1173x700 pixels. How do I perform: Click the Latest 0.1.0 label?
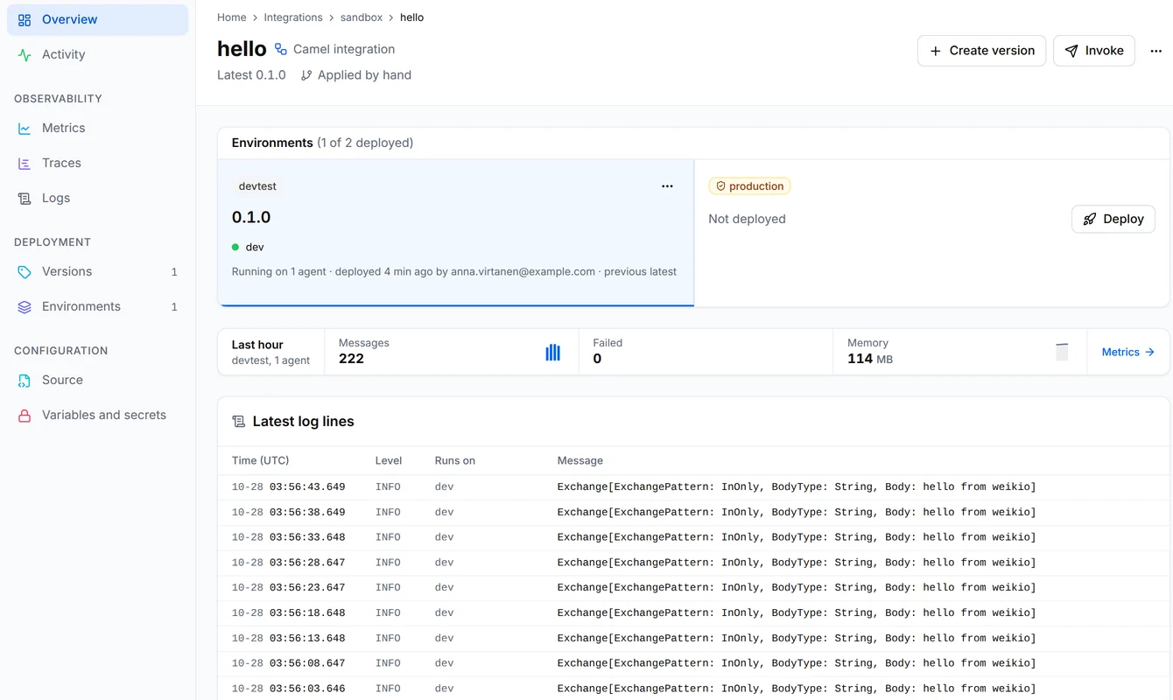tap(251, 75)
